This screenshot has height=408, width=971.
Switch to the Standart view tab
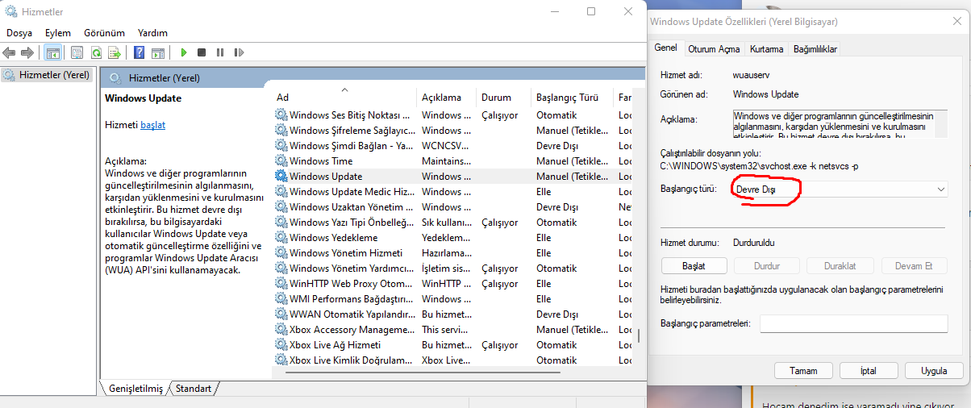pyautogui.click(x=194, y=389)
